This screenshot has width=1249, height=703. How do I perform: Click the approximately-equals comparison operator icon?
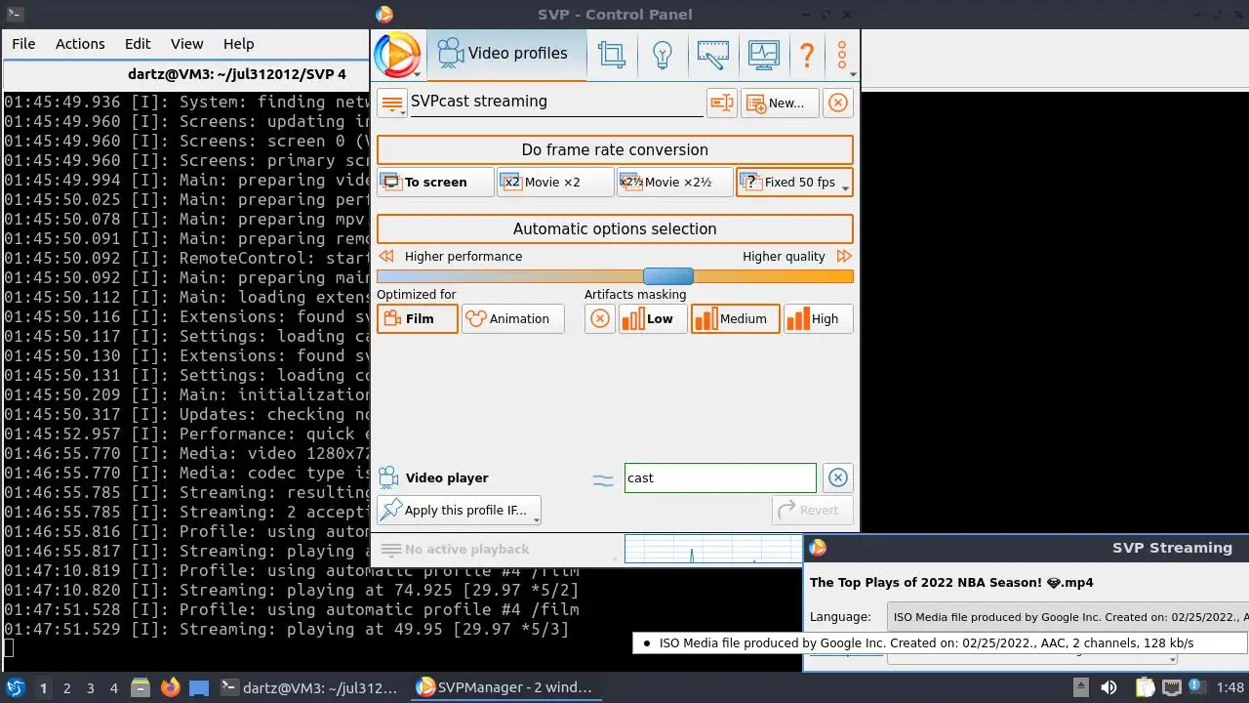(x=603, y=478)
